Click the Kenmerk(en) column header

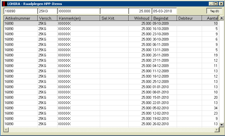(79, 18)
